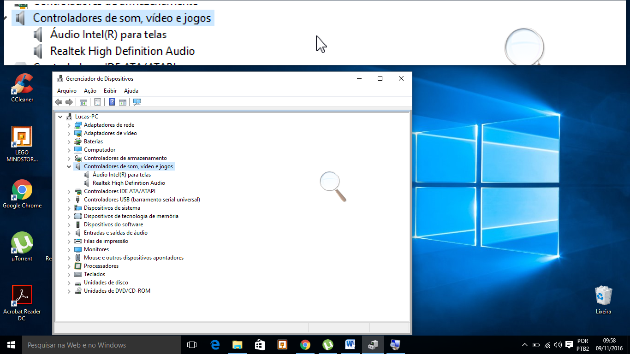Open the Exibir menu
The height and width of the screenshot is (354, 630).
(x=110, y=91)
